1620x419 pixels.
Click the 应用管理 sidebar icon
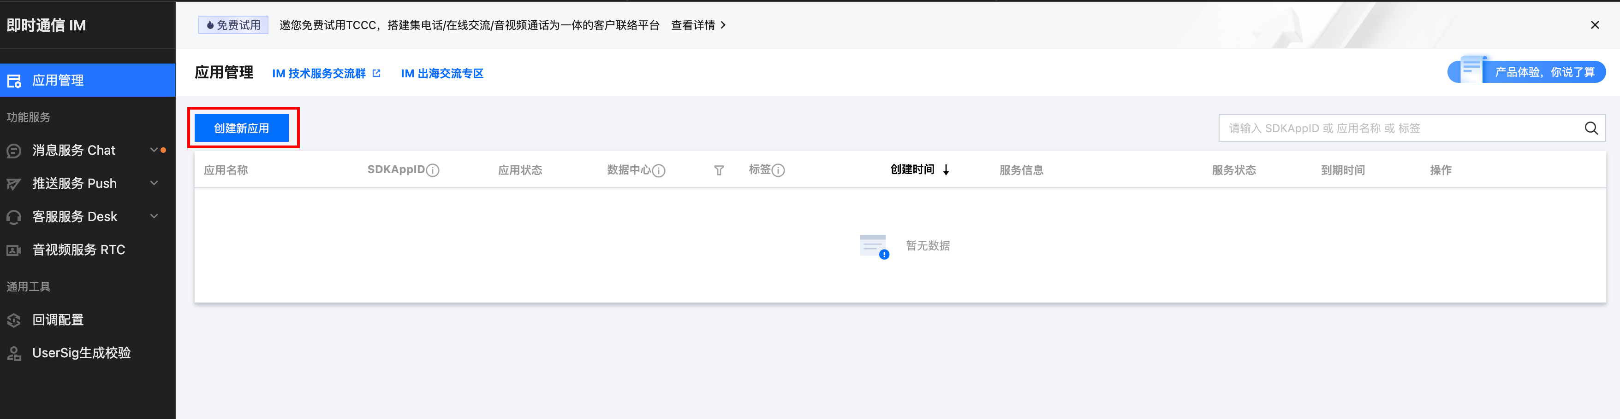14,81
